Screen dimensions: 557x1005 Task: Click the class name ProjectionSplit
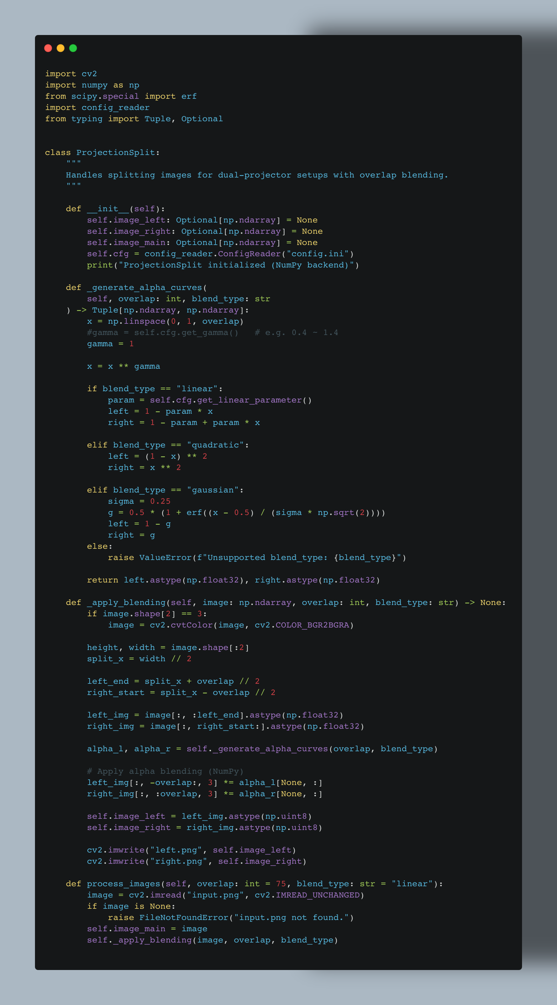(116, 152)
